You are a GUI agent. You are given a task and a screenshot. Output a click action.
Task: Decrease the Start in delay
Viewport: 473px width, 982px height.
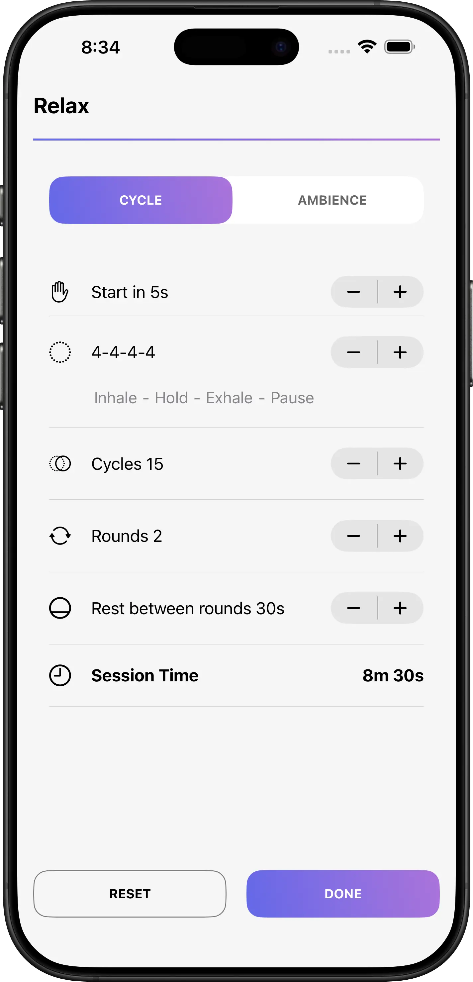tap(354, 292)
